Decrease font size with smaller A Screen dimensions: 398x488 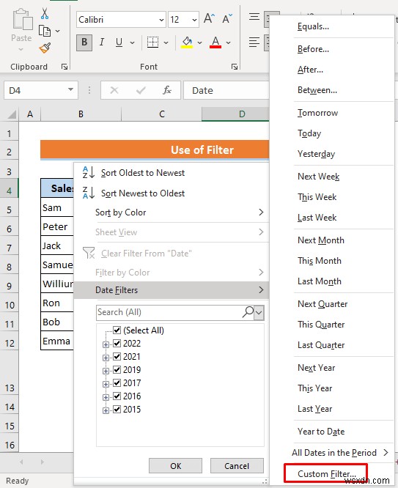click(227, 18)
